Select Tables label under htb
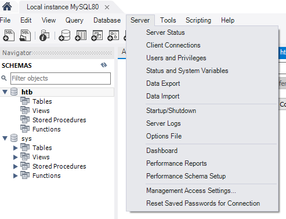286x219 pixels. pyautogui.click(x=42, y=101)
